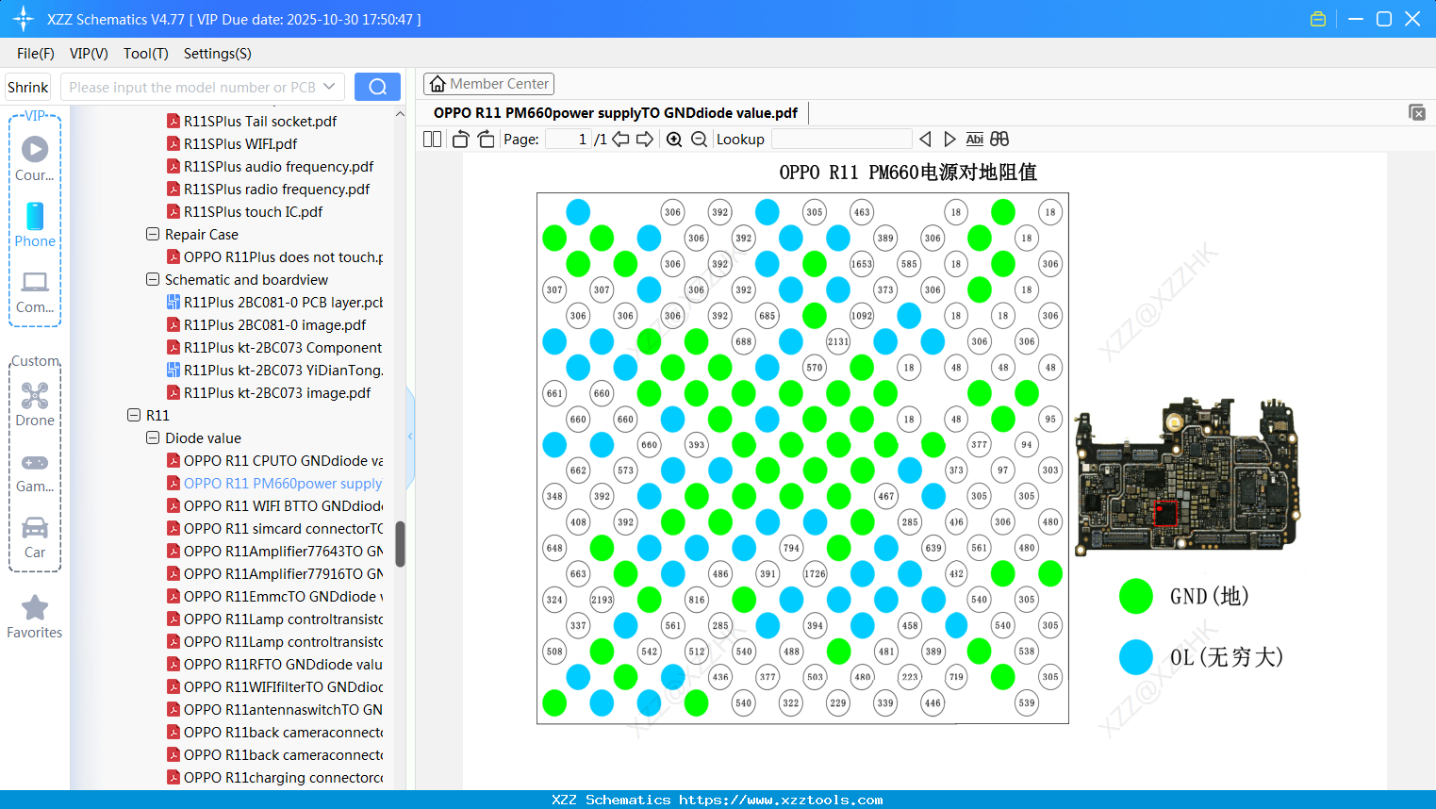1436x809 pixels.
Task: Collapse the R11 tree node
Action: point(134,415)
